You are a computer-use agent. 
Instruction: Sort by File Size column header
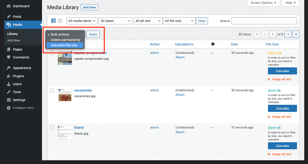click(x=272, y=44)
